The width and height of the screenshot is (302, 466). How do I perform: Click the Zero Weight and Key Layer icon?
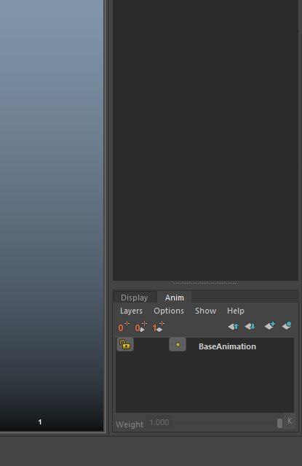[140, 327]
